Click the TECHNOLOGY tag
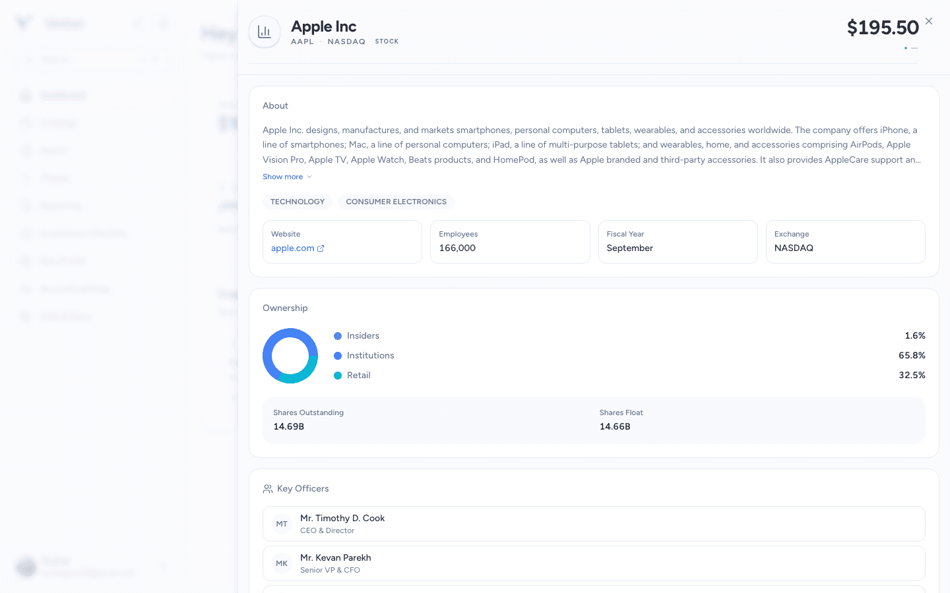 (298, 202)
